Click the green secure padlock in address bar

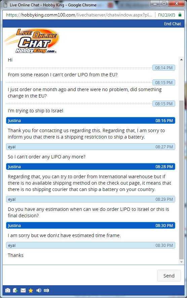pos(180,15)
